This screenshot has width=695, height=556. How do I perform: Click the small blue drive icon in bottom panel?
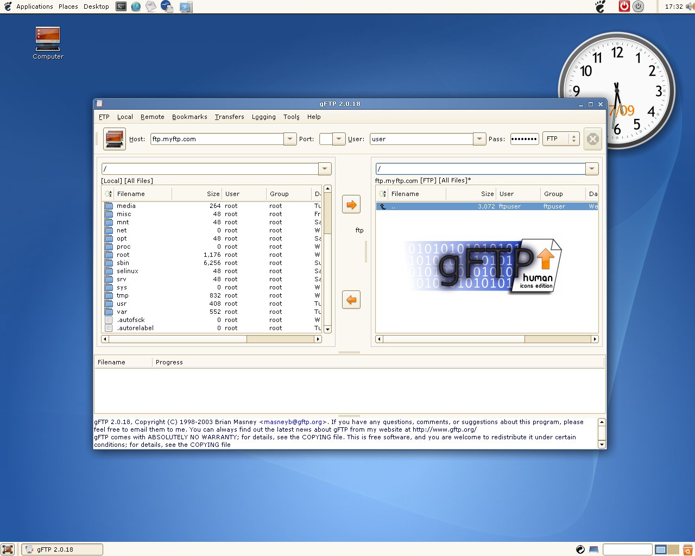pos(593,549)
